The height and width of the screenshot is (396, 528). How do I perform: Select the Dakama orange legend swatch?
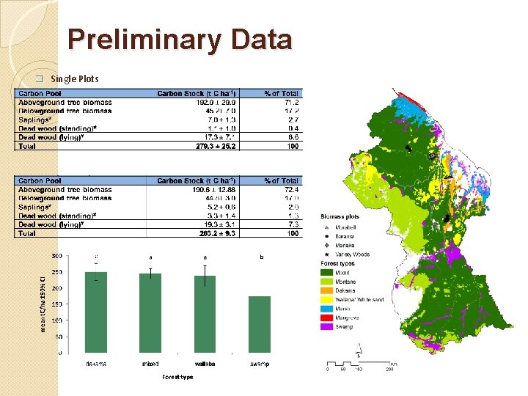click(x=326, y=290)
